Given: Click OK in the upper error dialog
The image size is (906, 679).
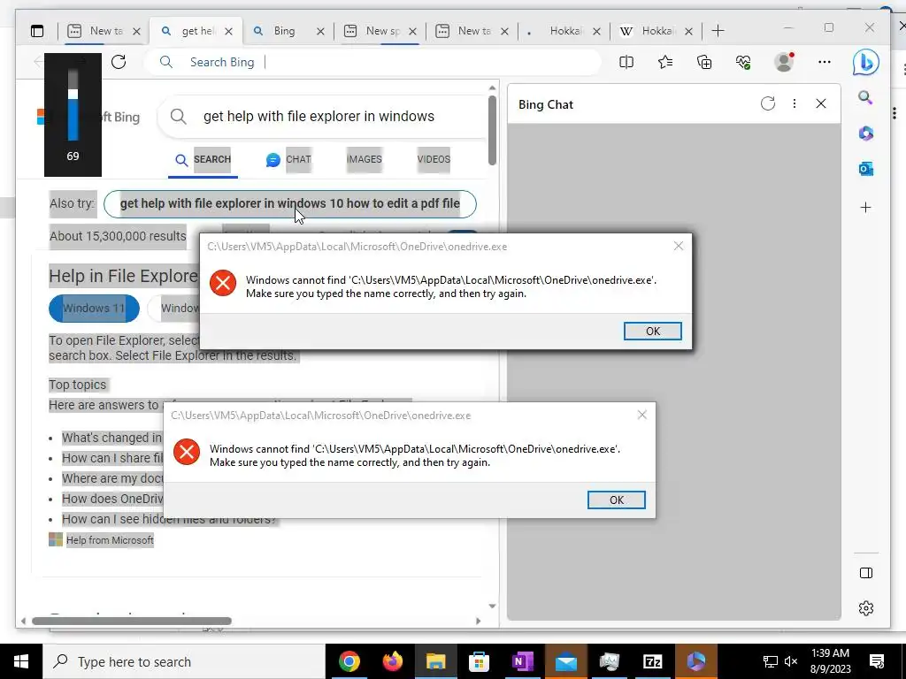Looking at the screenshot, I should point(652,331).
